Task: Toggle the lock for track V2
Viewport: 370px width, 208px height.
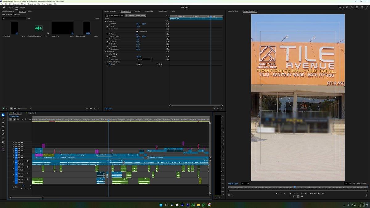Action: click(x=13, y=155)
